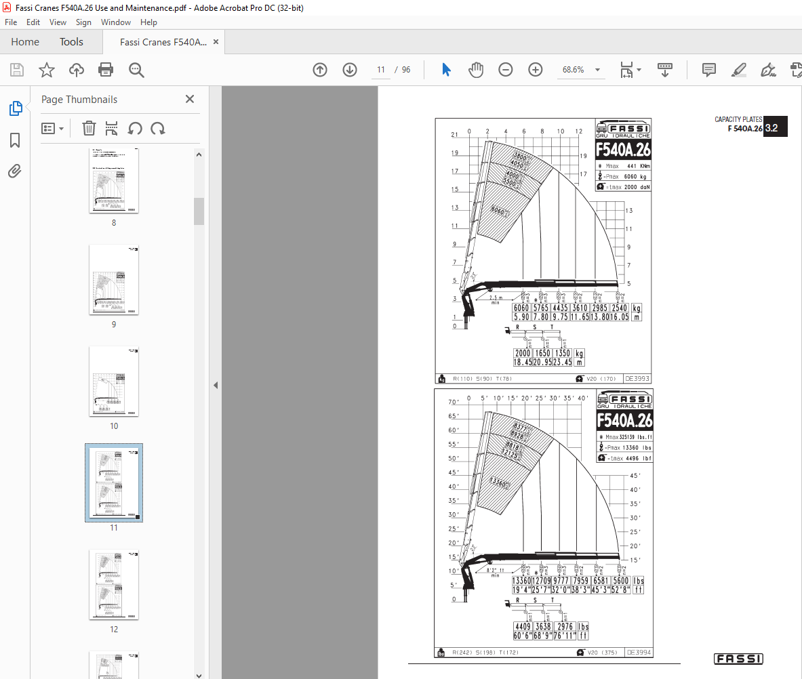
Task: Zoom out with minus icon
Action: click(x=505, y=70)
